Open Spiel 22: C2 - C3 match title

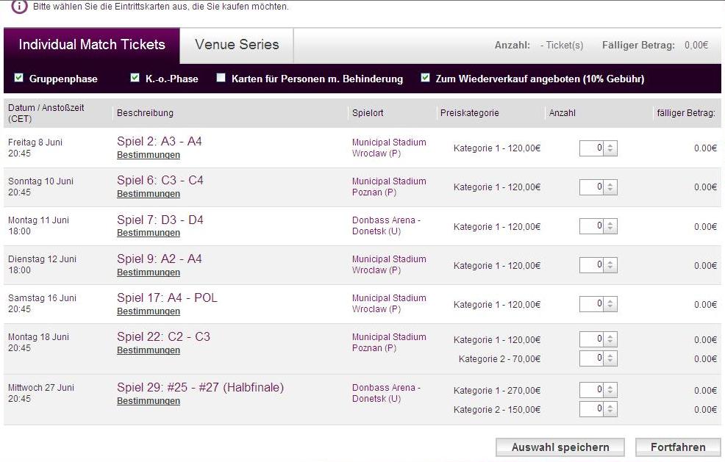pyautogui.click(x=163, y=336)
